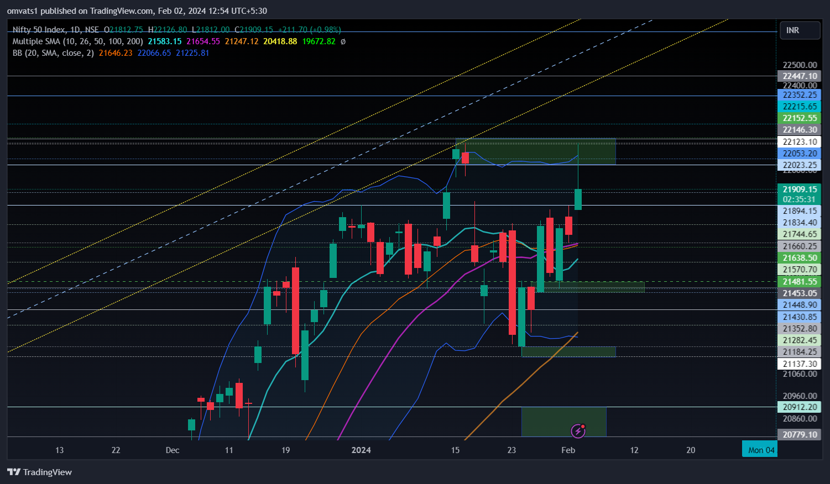Screen dimensions: 830x484
Task: Click the 'Feb' label on time axis
Action: pos(568,450)
